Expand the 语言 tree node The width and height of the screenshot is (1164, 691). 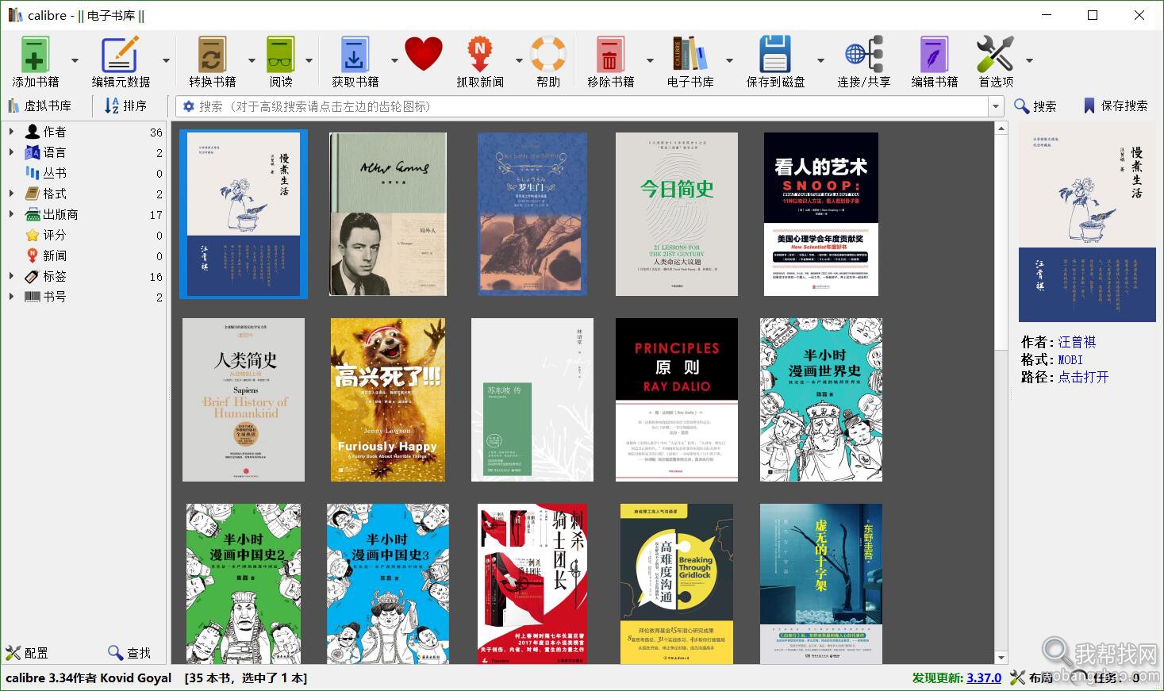click(x=11, y=152)
